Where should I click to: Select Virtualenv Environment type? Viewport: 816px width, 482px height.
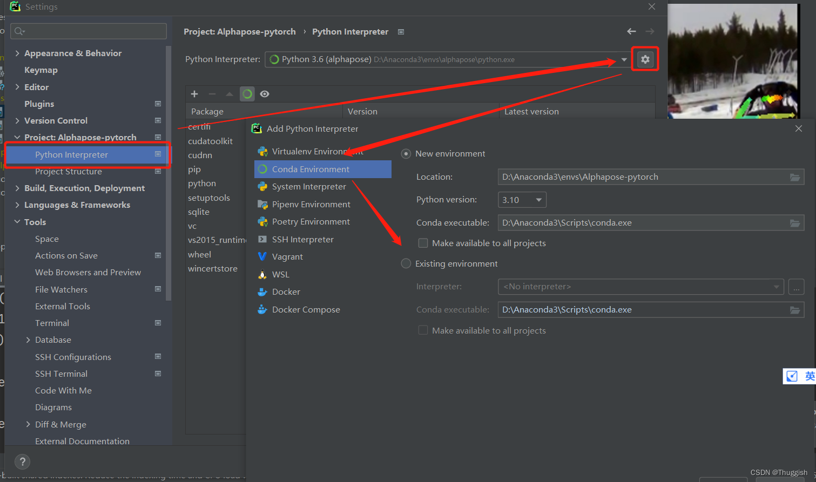(x=323, y=152)
